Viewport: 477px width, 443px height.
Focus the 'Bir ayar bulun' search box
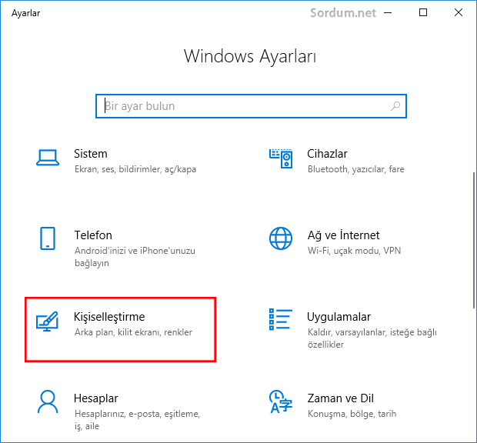pos(251,106)
